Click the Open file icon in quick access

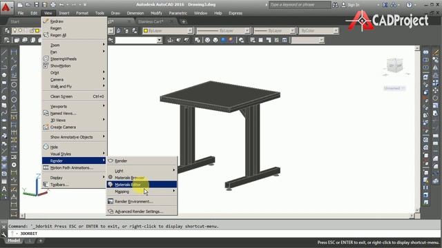pos(28,5)
